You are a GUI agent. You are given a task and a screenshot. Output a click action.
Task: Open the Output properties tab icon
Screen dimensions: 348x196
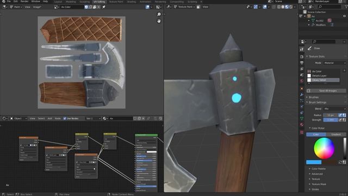[x=302, y=63]
